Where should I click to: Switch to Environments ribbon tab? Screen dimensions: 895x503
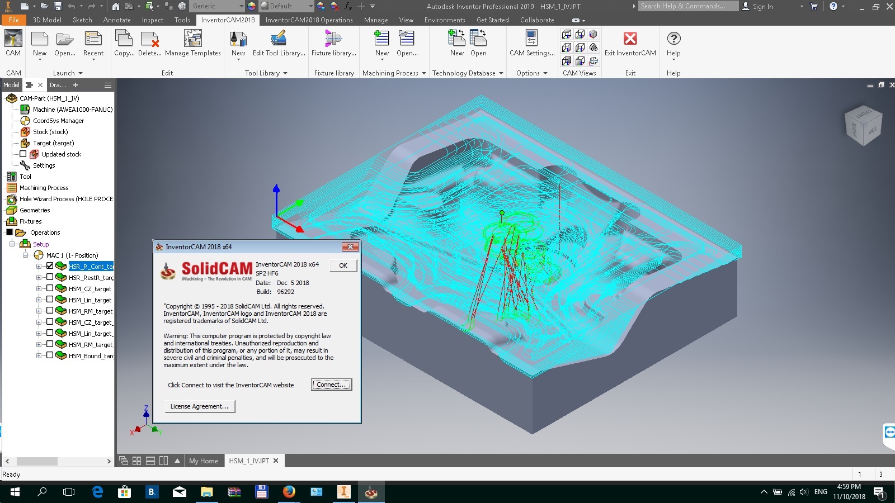click(445, 20)
